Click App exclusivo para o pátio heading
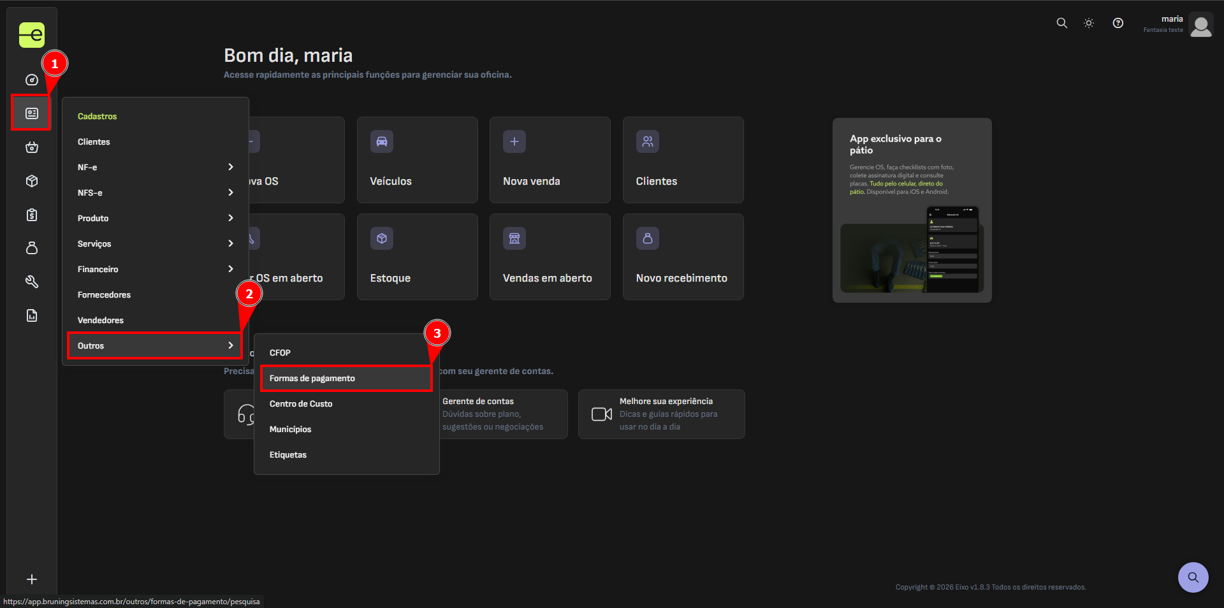This screenshot has width=1224, height=608. coord(896,144)
